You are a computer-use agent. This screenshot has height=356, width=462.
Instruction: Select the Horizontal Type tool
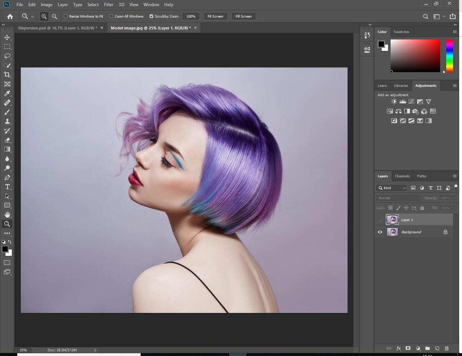[7, 187]
